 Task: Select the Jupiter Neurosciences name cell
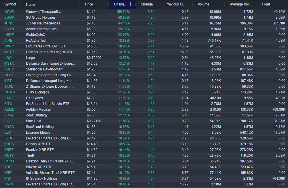click(43, 23)
